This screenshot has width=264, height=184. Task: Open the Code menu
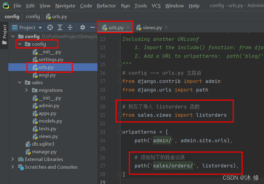pos(86,6)
